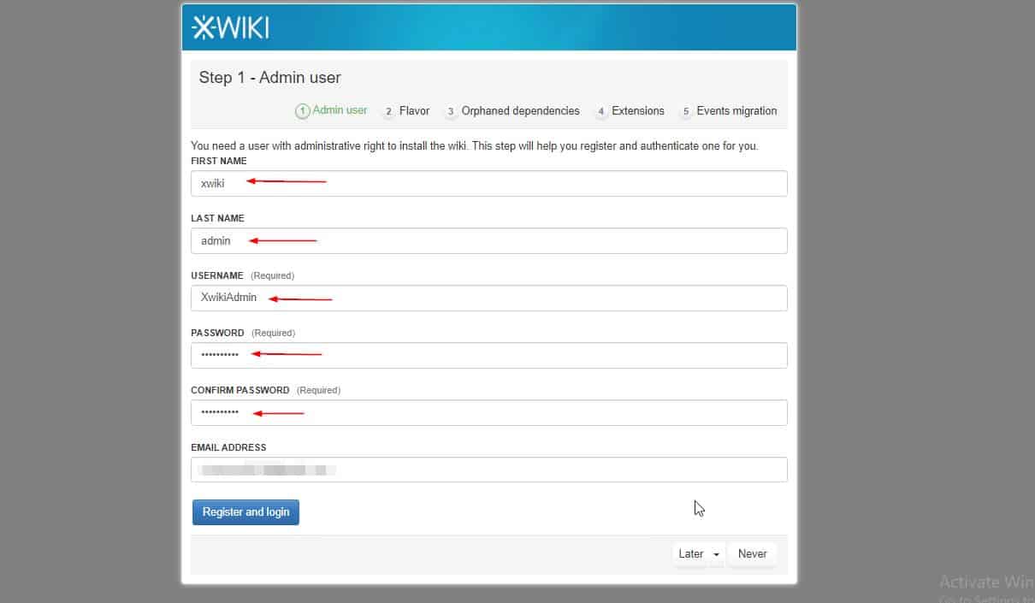Screen dimensions: 1035x603
Task: Click the Username input field
Action: (488, 298)
